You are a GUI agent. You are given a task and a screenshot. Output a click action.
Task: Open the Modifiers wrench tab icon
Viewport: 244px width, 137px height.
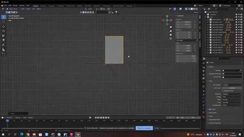pyautogui.click(x=204, y=95)
